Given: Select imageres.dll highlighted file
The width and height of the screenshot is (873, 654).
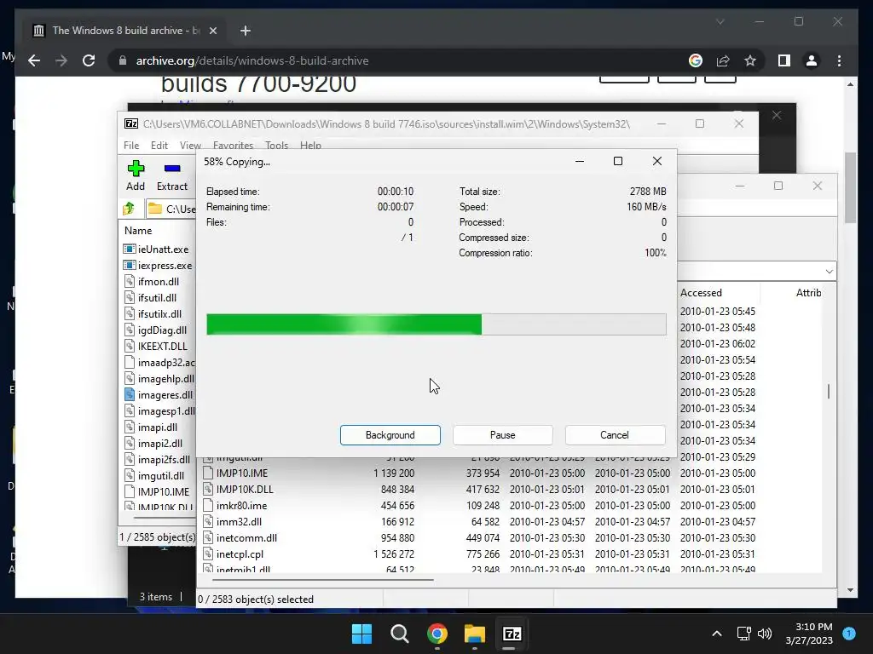Looking at the screenshot, I should pos(158,395).
